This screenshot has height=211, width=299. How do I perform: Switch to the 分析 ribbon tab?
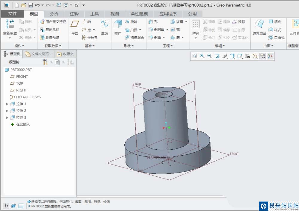point(54,14)
